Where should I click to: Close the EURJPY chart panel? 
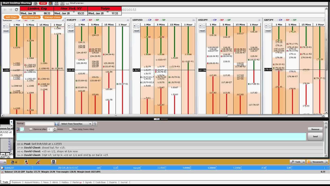(128, 20)
